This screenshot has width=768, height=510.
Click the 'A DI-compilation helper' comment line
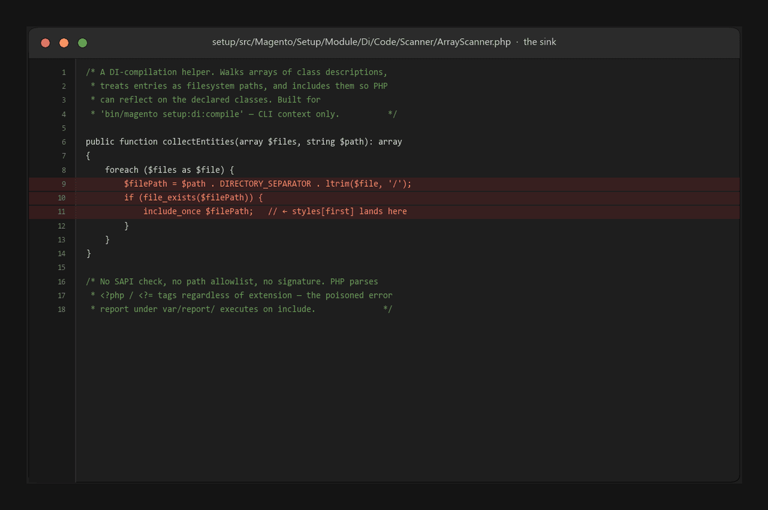tap(236, 72)
